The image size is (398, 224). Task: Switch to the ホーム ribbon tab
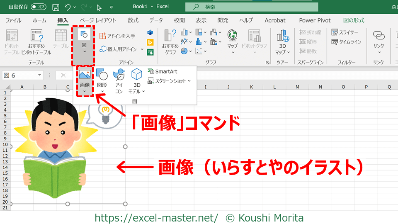[x=39, y=20]
